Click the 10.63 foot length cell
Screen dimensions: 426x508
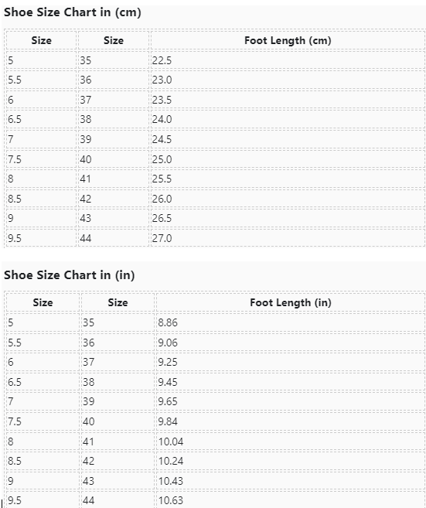click(290, 500)
